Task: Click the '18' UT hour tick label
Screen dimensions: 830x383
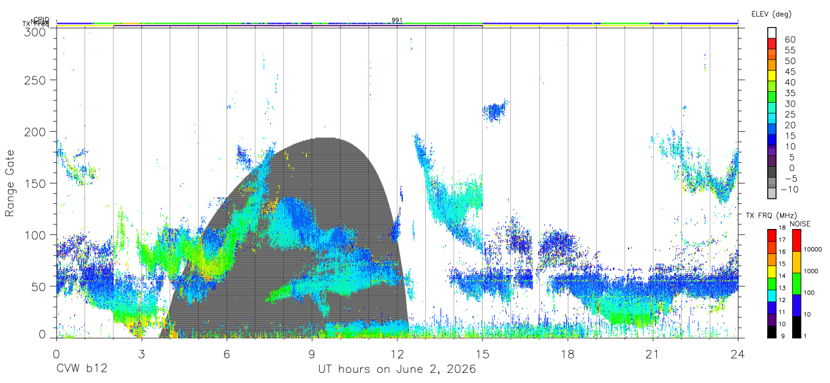Action: 567,354
